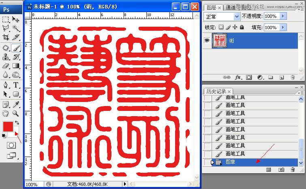Image resolution: width=306 pixels, height=189 pixels.
Task: Create a new history snapshot
Action: pos(281,170)
